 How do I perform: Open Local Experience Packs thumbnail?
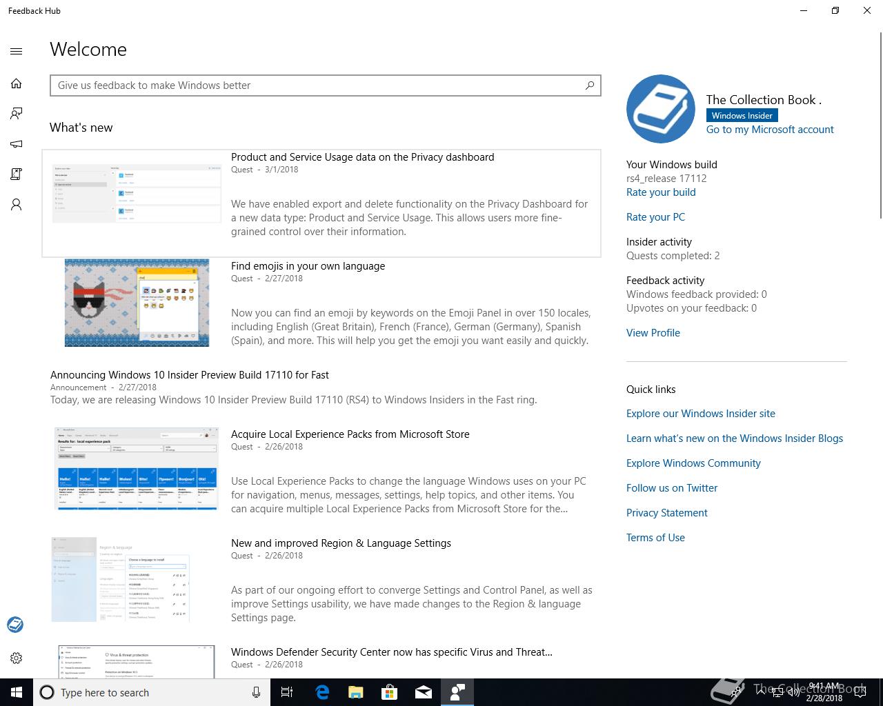pyautogui.click(x=137, y=469)
